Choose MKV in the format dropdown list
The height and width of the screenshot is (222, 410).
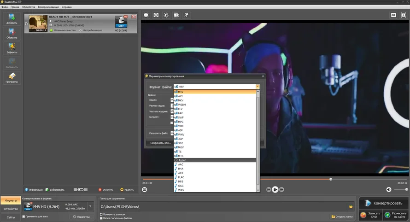coord(181,100)
